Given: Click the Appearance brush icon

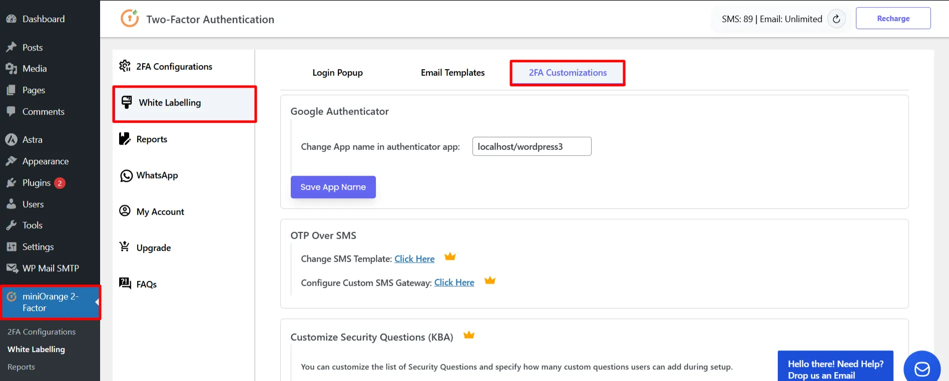Looking at the screenshot, I should click(x=11, y=161).
